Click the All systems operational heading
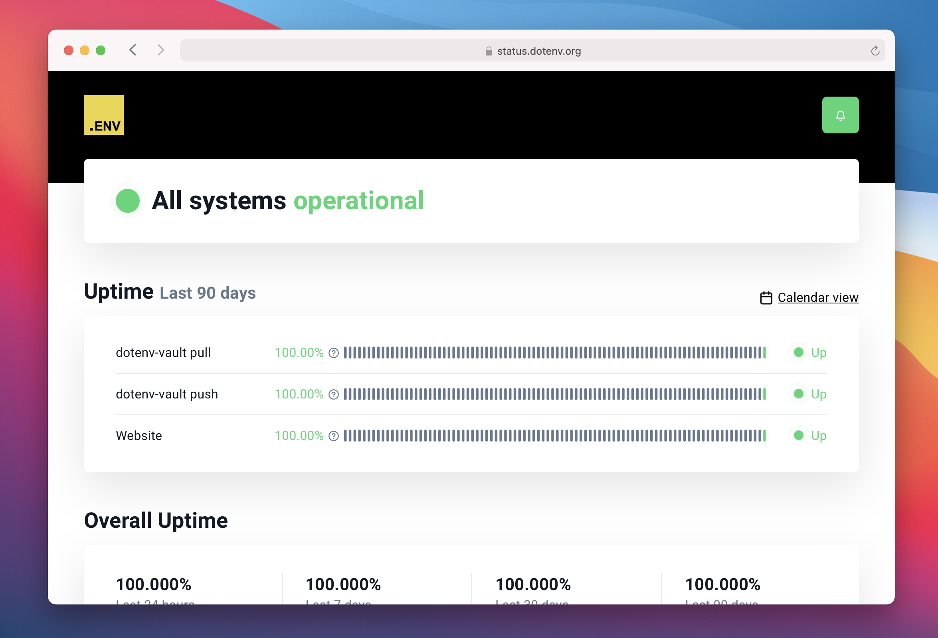This screenshot has height=638, width=938. [288, 201]
